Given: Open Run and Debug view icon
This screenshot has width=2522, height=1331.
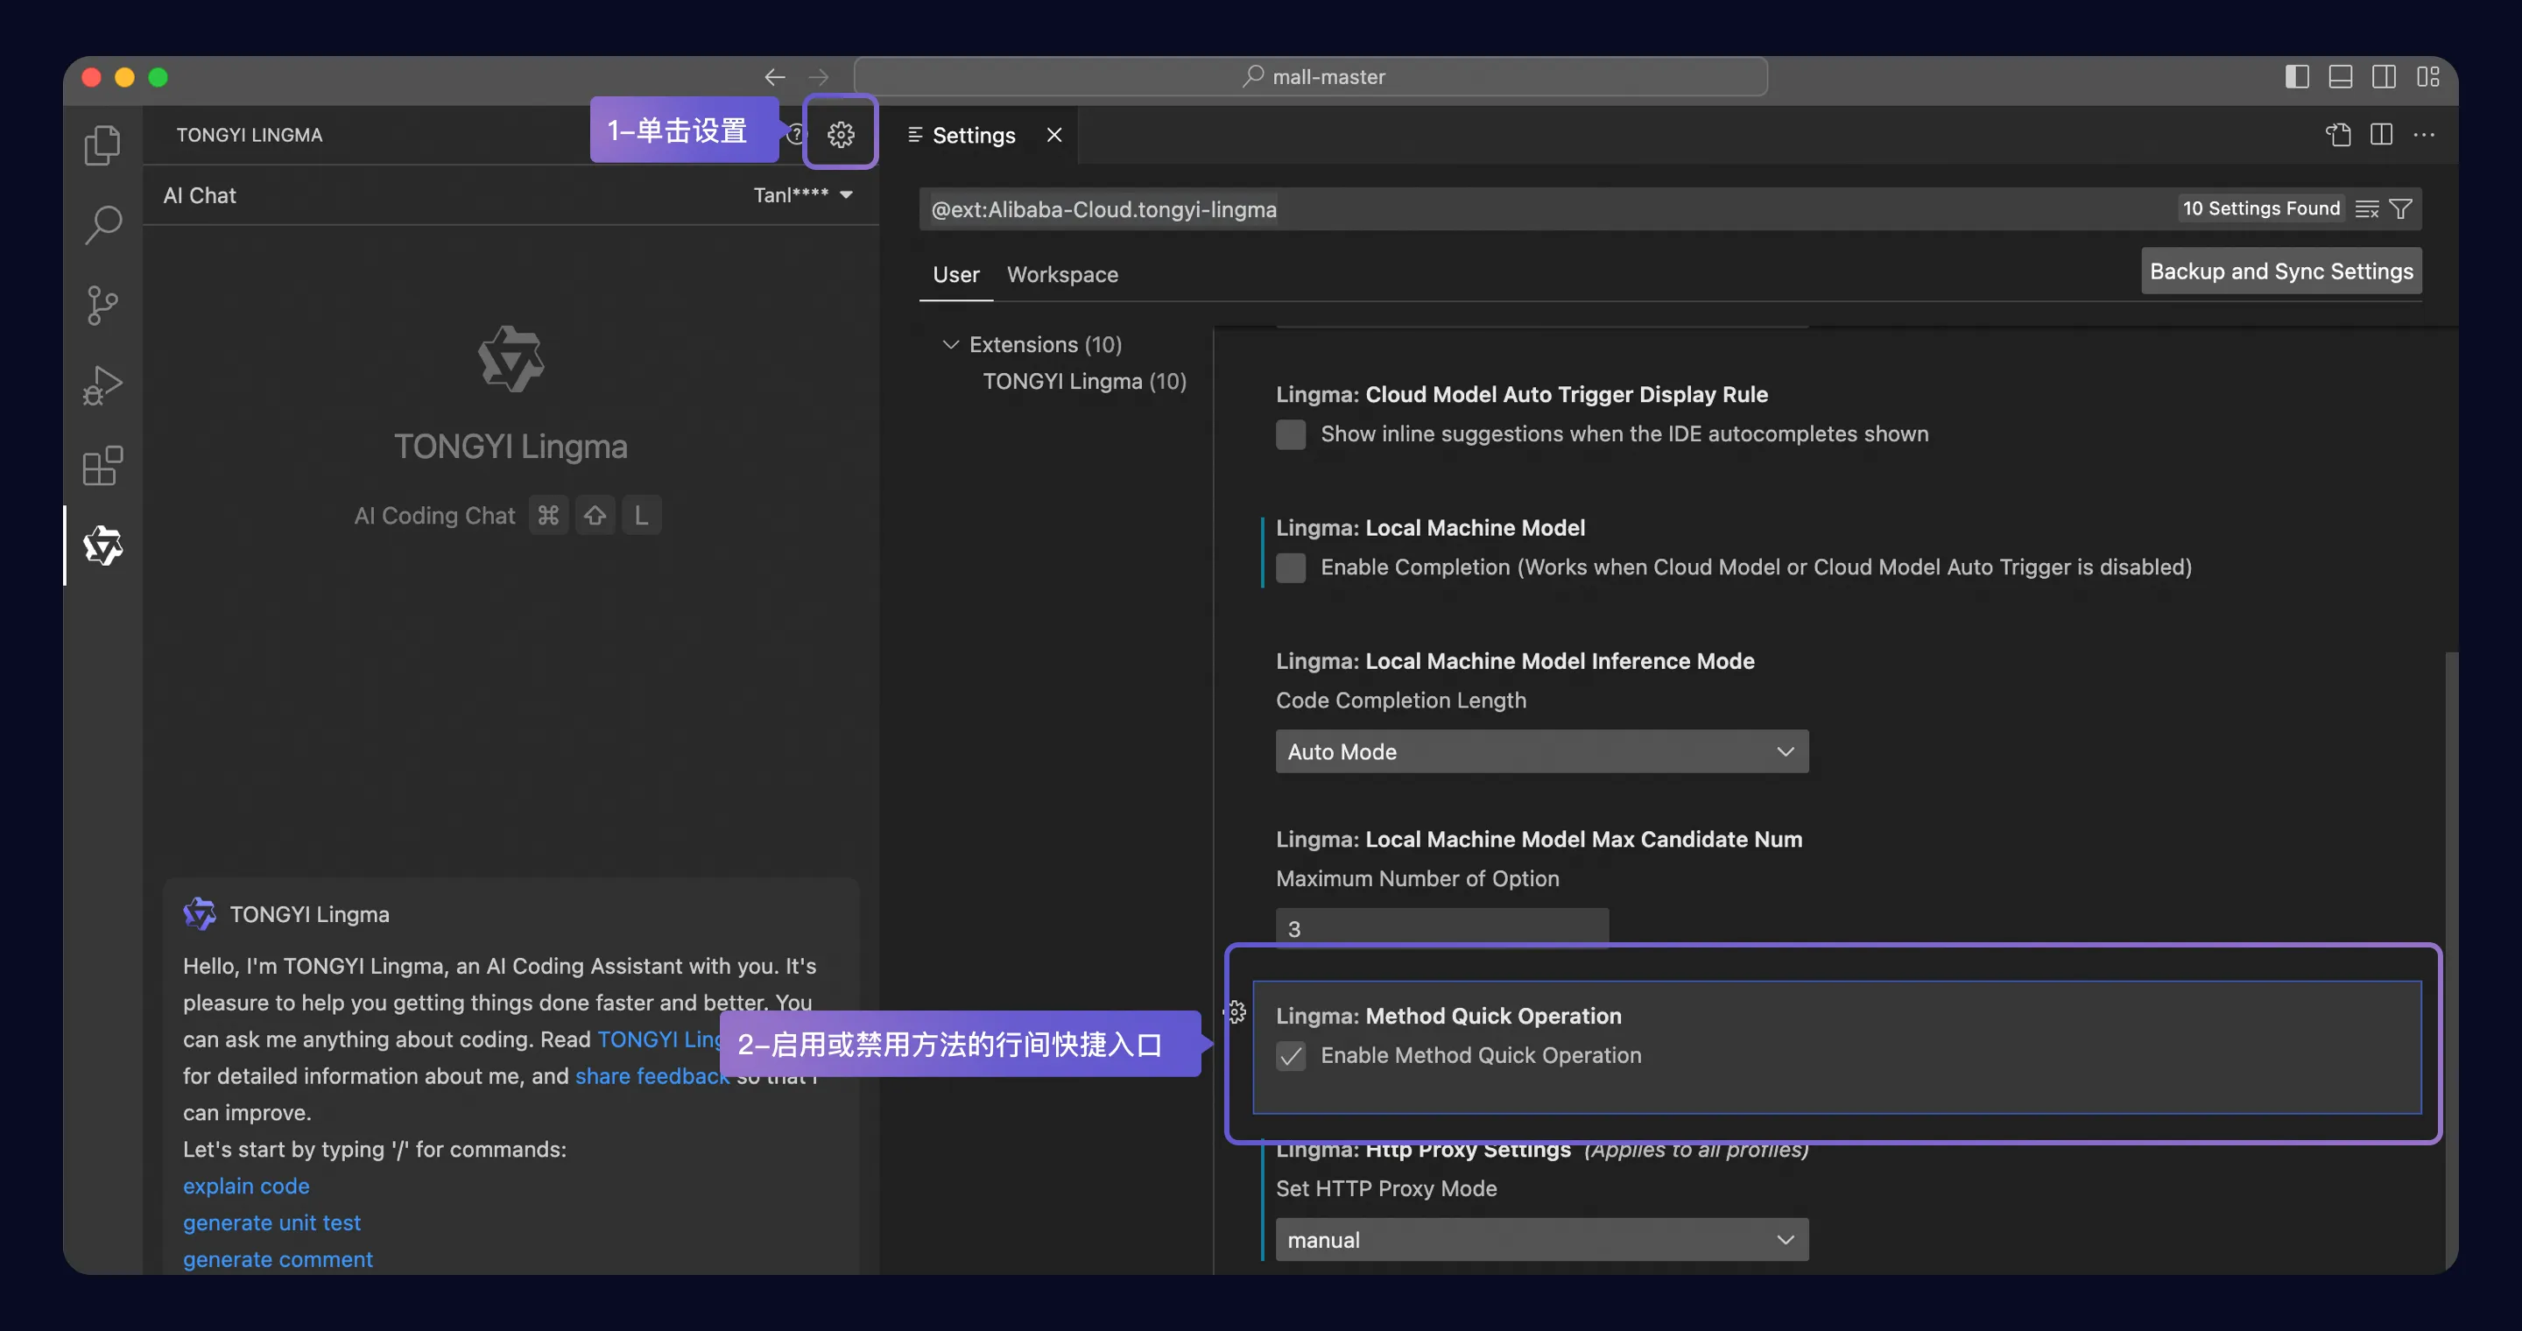Looking at the screenshot, I should click(102, 384).
